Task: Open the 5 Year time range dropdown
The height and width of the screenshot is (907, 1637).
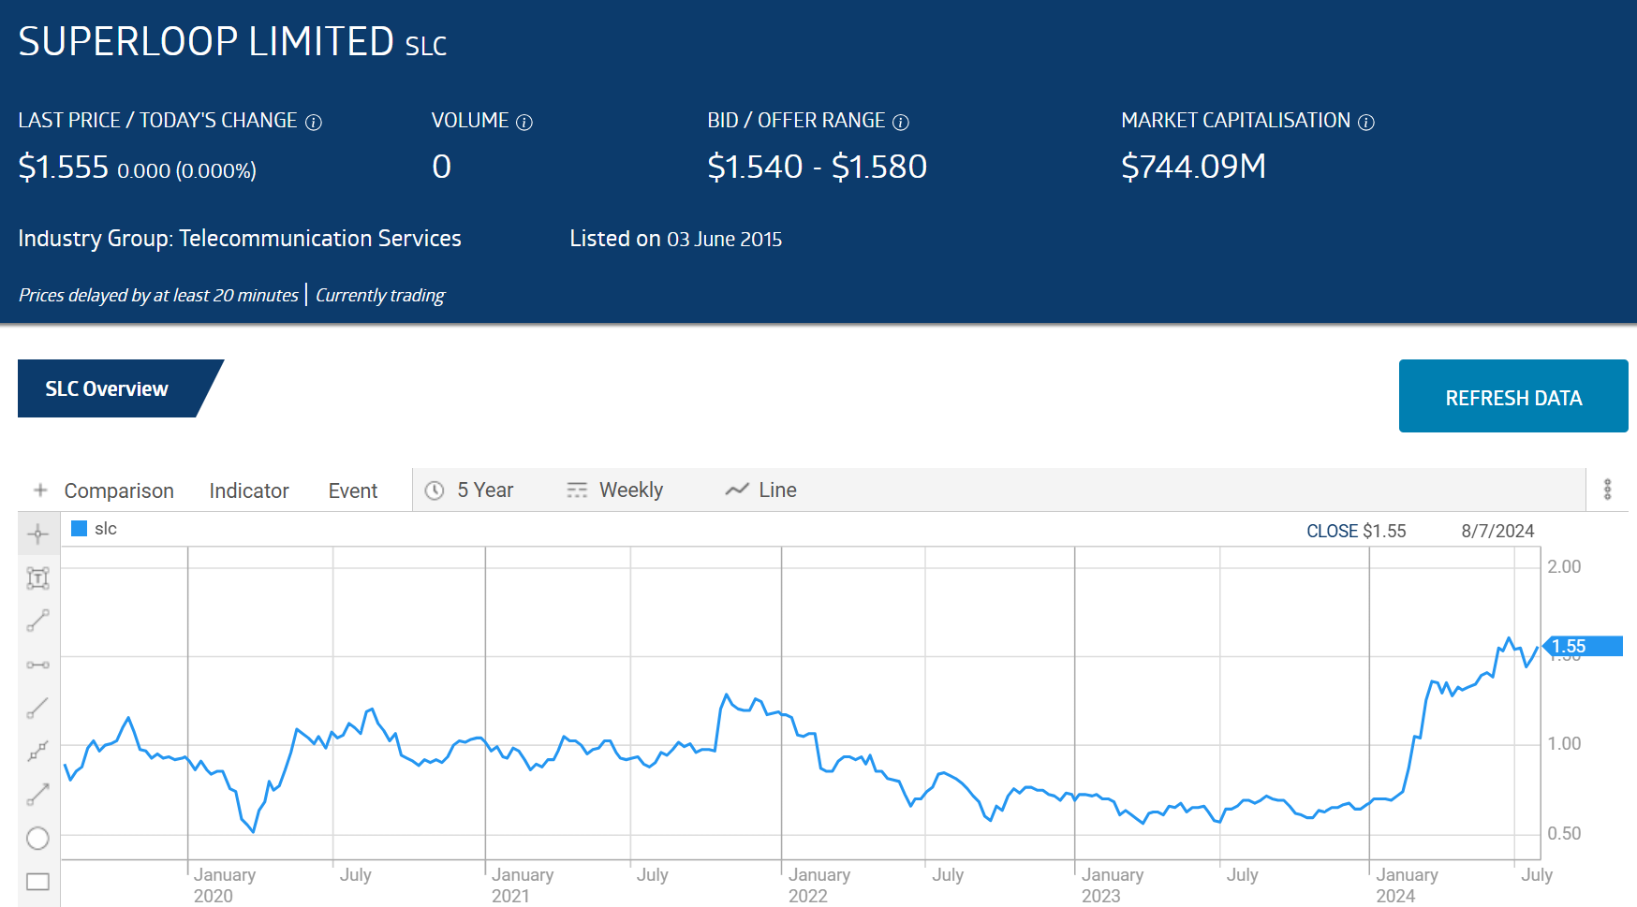Action: pyautogui.click(x=470, y=490)
